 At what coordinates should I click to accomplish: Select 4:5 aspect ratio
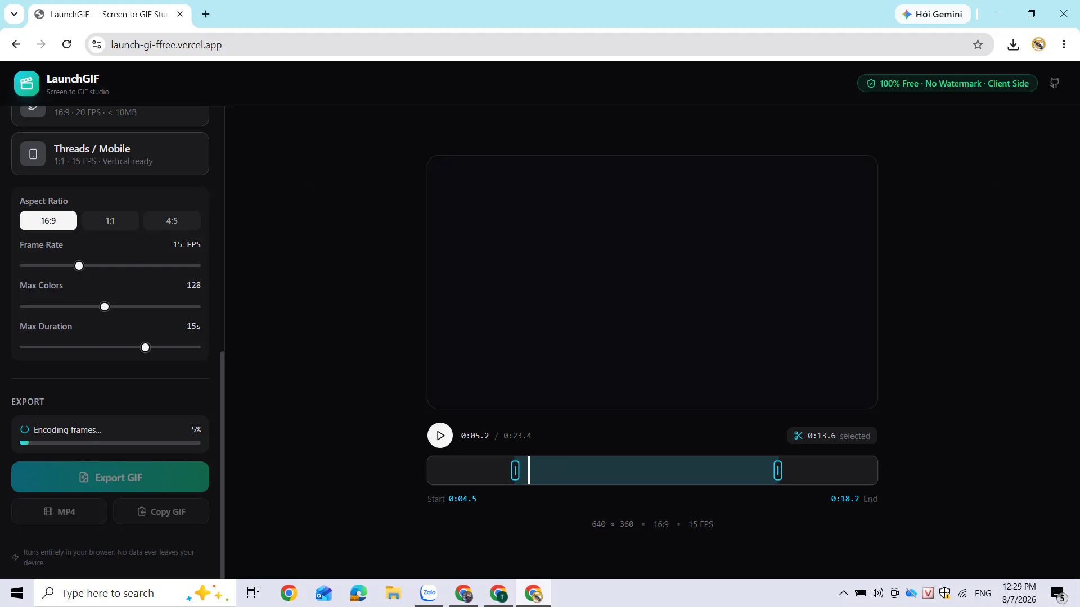[x=172, y=221]
